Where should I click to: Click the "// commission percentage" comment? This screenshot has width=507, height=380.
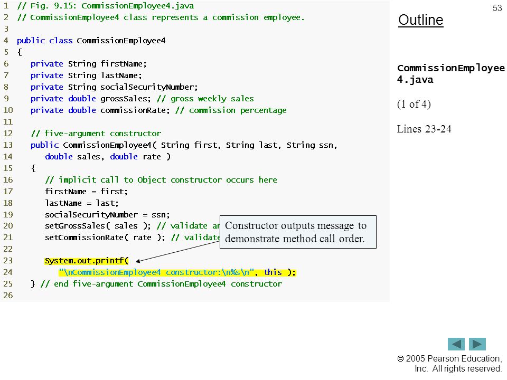231,110
